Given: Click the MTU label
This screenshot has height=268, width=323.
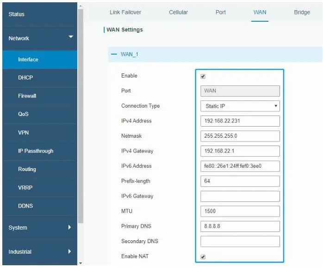Looking at the screenshot, I should [x=127, y=211].
